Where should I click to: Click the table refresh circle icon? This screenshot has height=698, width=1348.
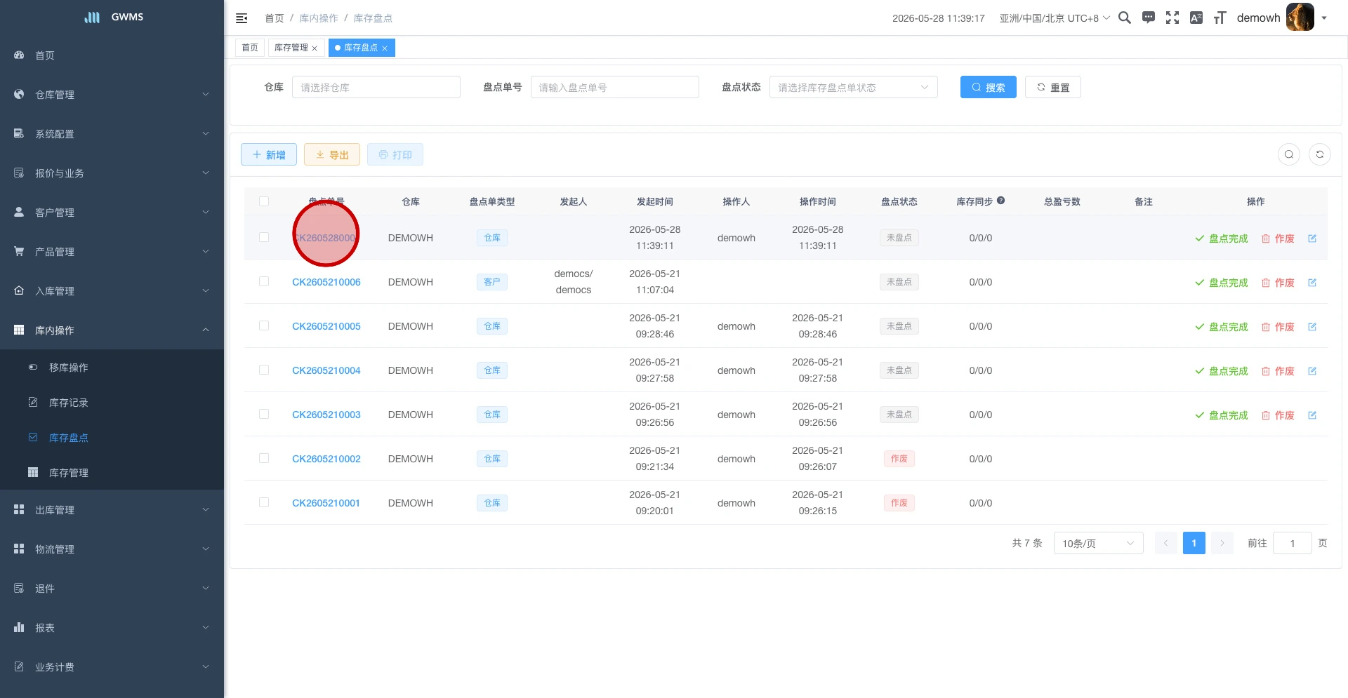(1320, 154)
